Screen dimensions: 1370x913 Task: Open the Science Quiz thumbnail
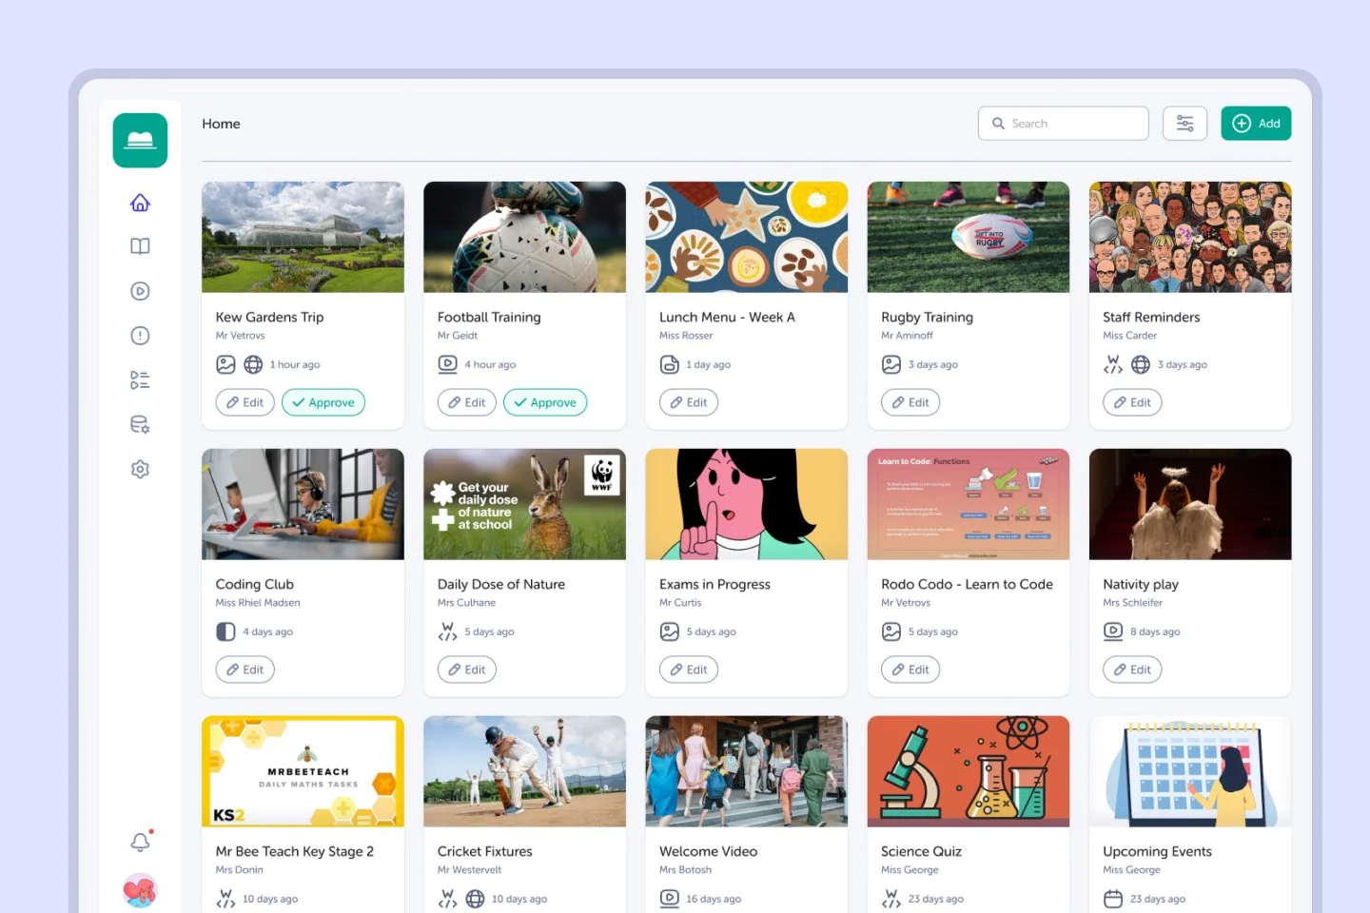(969, 771)
